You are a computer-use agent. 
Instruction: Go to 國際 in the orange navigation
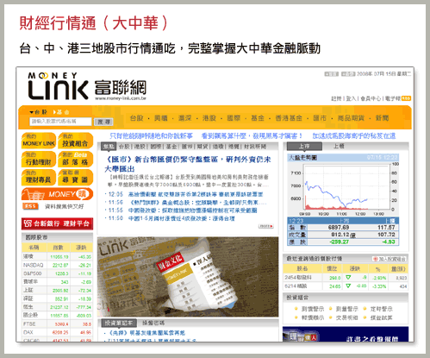coord(234,118)
